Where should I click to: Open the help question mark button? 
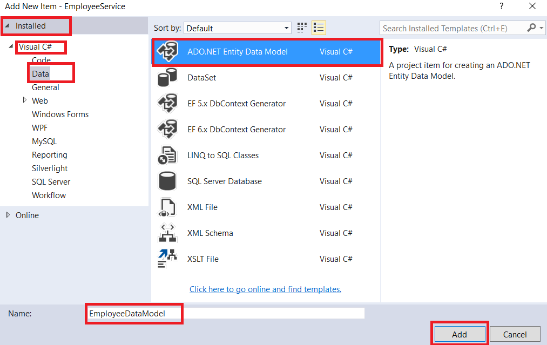(x=501, y=6)
